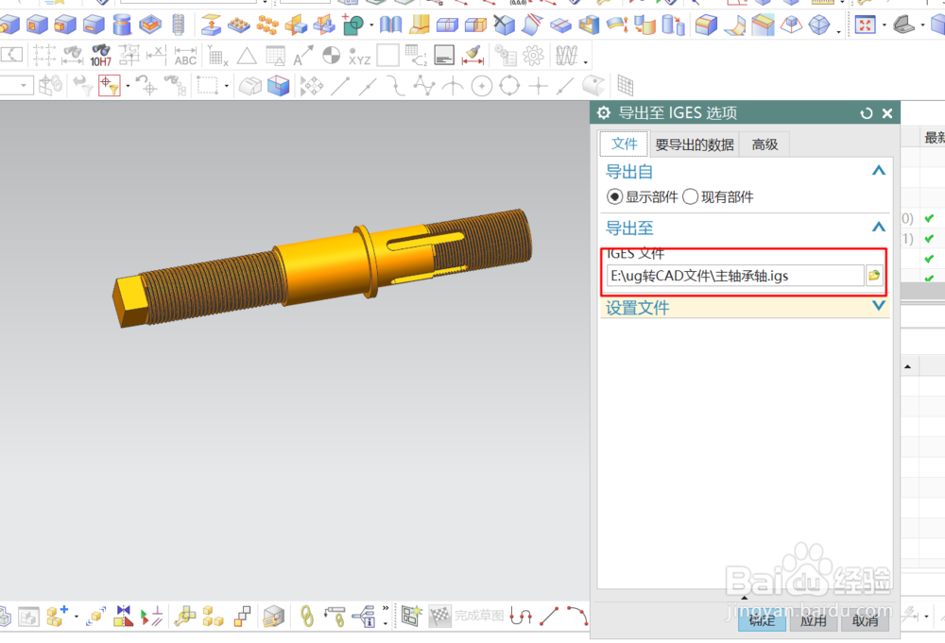The width and height of the screenshot is (945, 643).
Task: Open the rectangle selection dropdown arrow
Action: coord(227,86)
